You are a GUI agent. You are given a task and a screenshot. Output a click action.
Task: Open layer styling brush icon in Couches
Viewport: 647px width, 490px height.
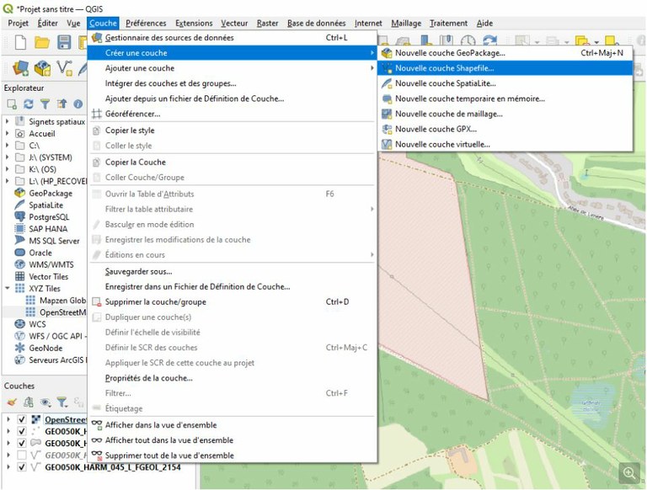(x=13, y=402)
